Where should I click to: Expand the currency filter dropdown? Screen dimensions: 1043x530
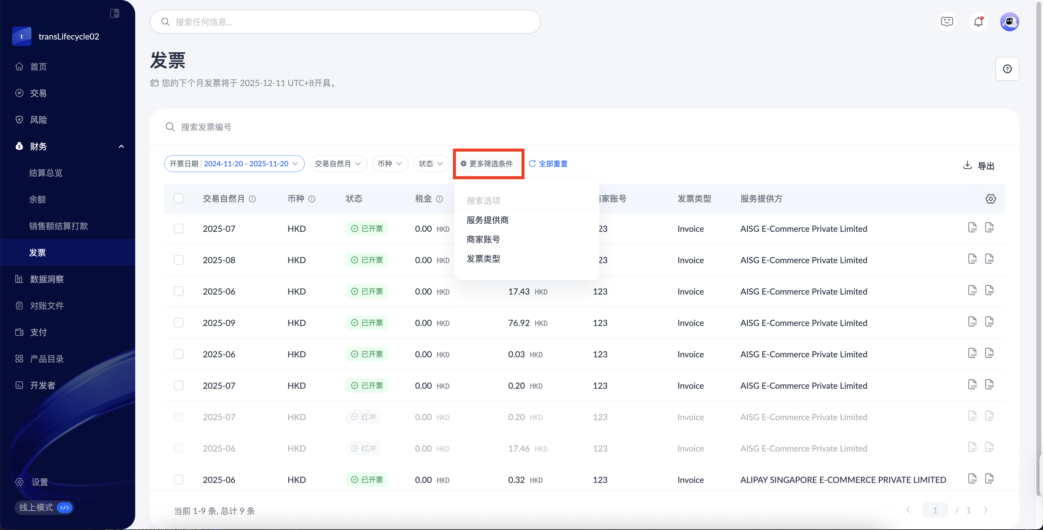[x=390, y=164]
